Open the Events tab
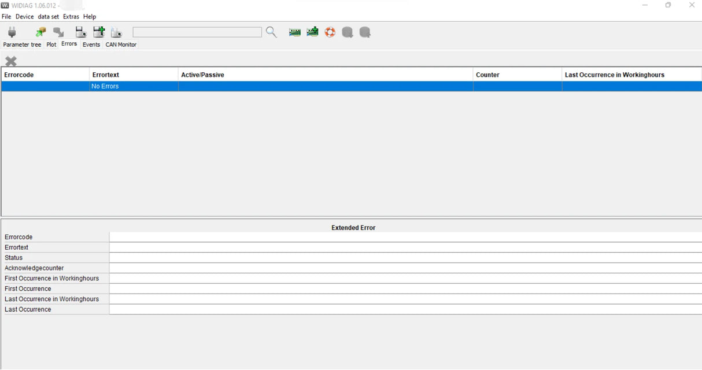Image resolution: width=702 pixels, height=370 pixels. (91, 45)
